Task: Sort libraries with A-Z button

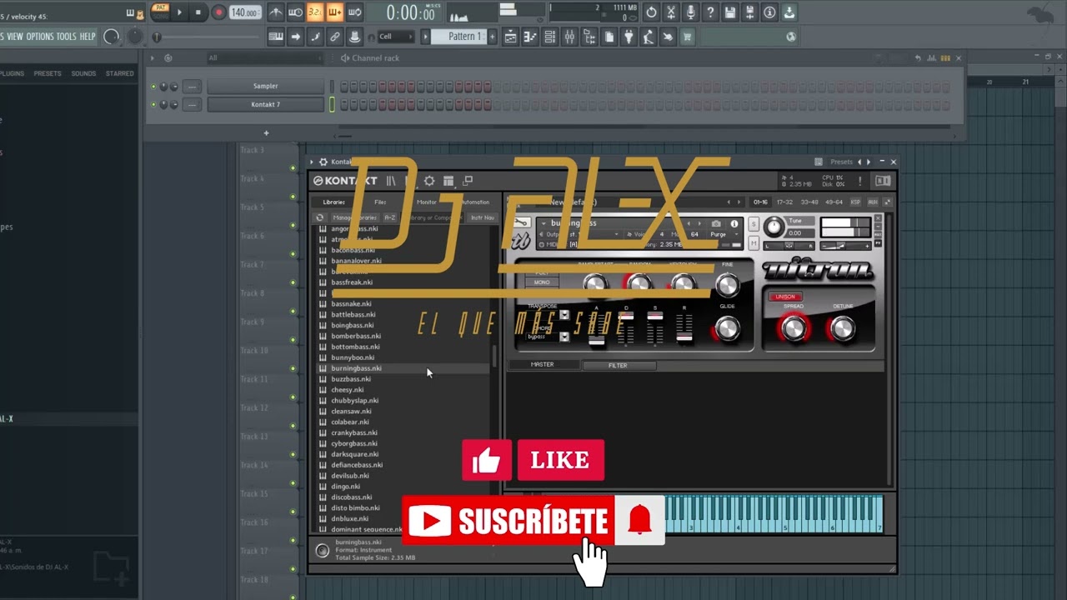Action: tap(389, 217)
